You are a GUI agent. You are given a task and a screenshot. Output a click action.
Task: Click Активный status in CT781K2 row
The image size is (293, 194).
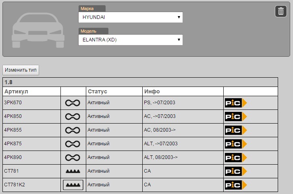point(98,185)
